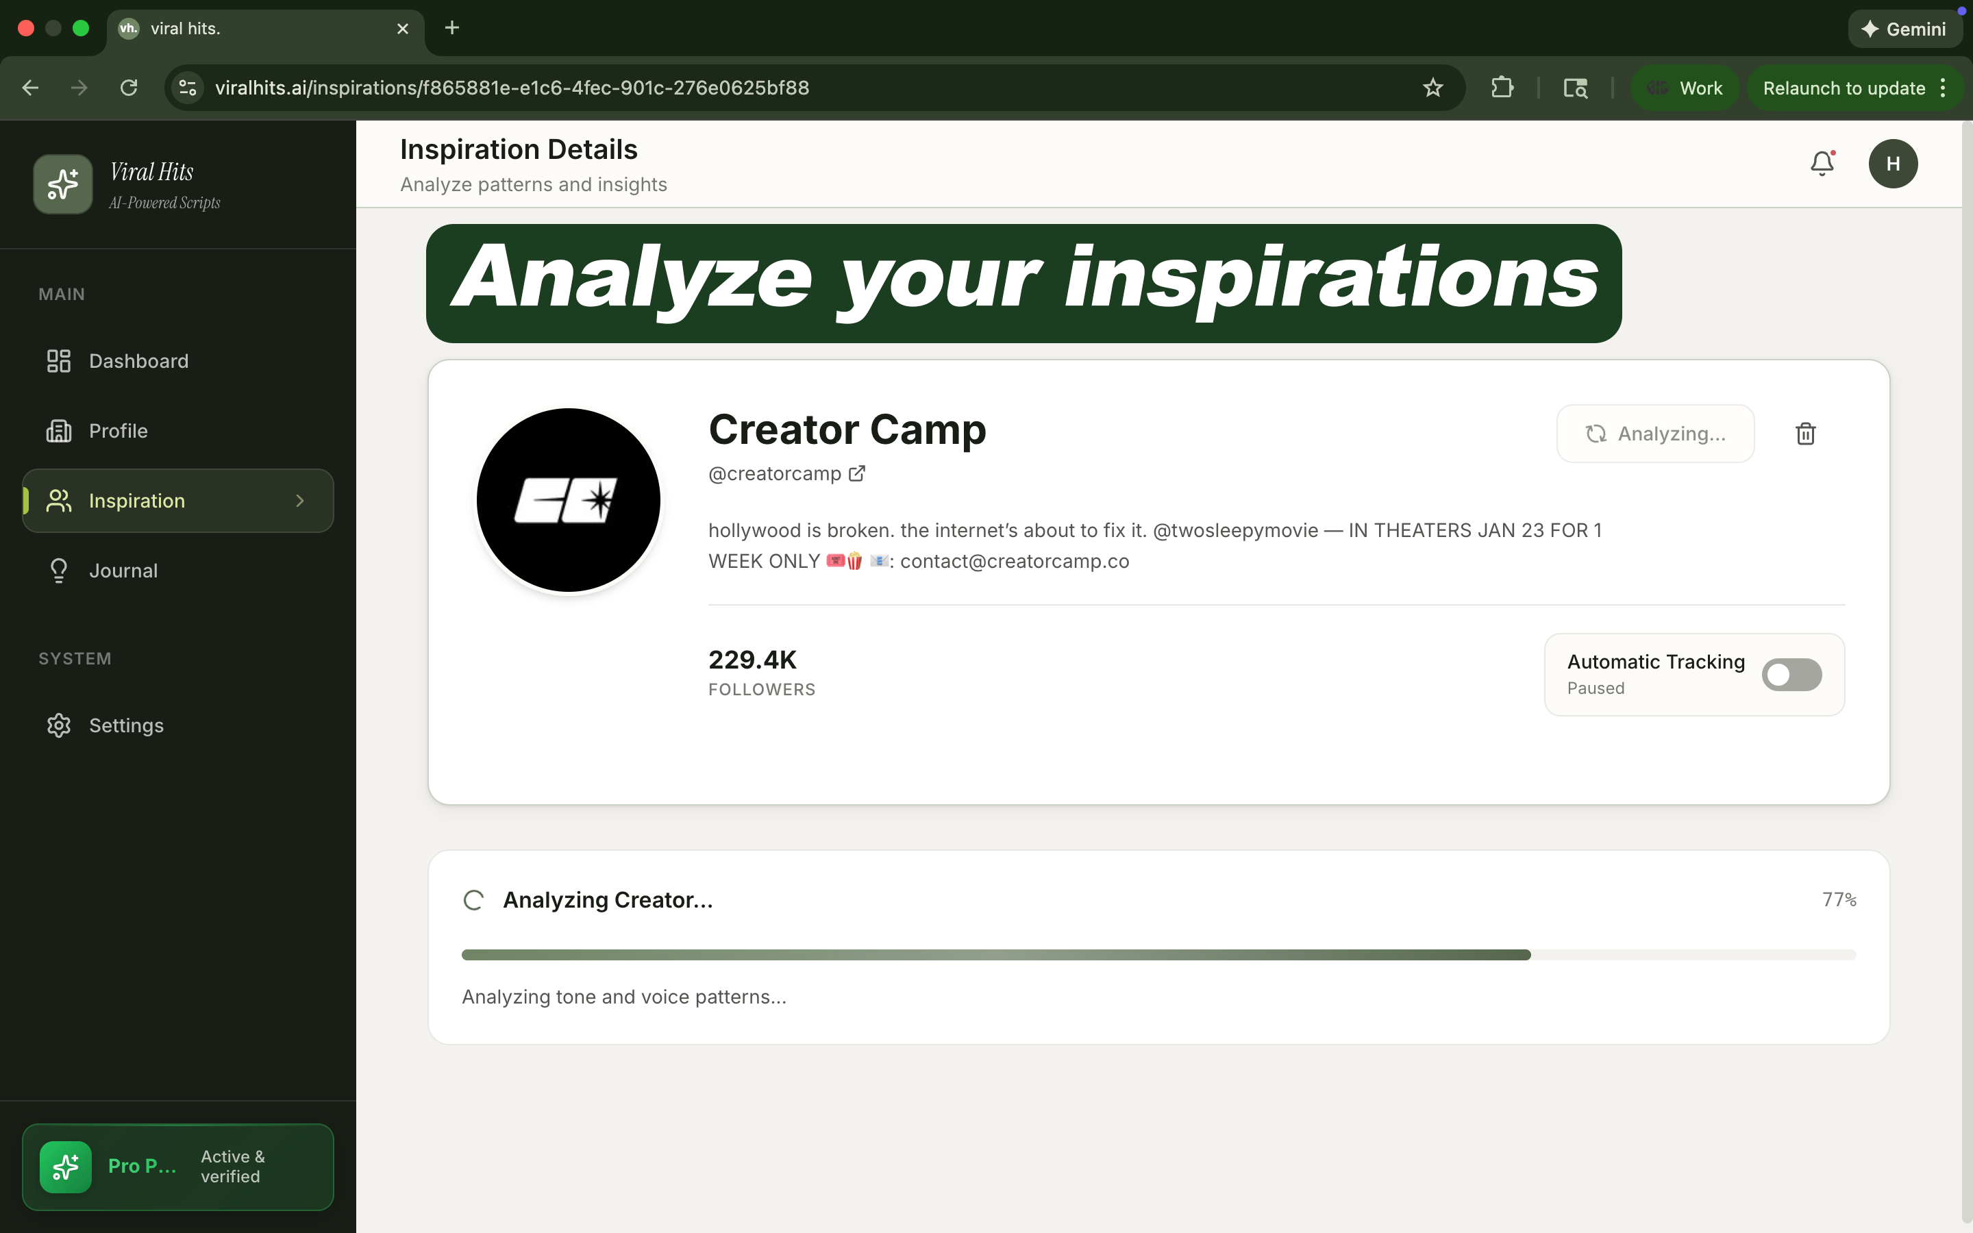Open the Journal section
The height and width of the screenshot is (1233, 1973).
(123, 569)
